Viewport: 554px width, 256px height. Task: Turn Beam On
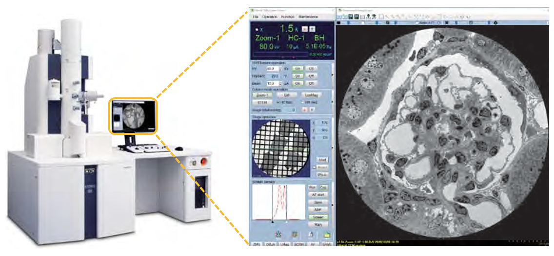[297, 84]
